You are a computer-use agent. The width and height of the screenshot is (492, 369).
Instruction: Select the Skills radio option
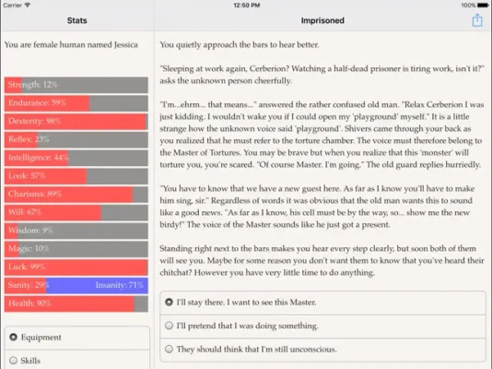[77, 360]
